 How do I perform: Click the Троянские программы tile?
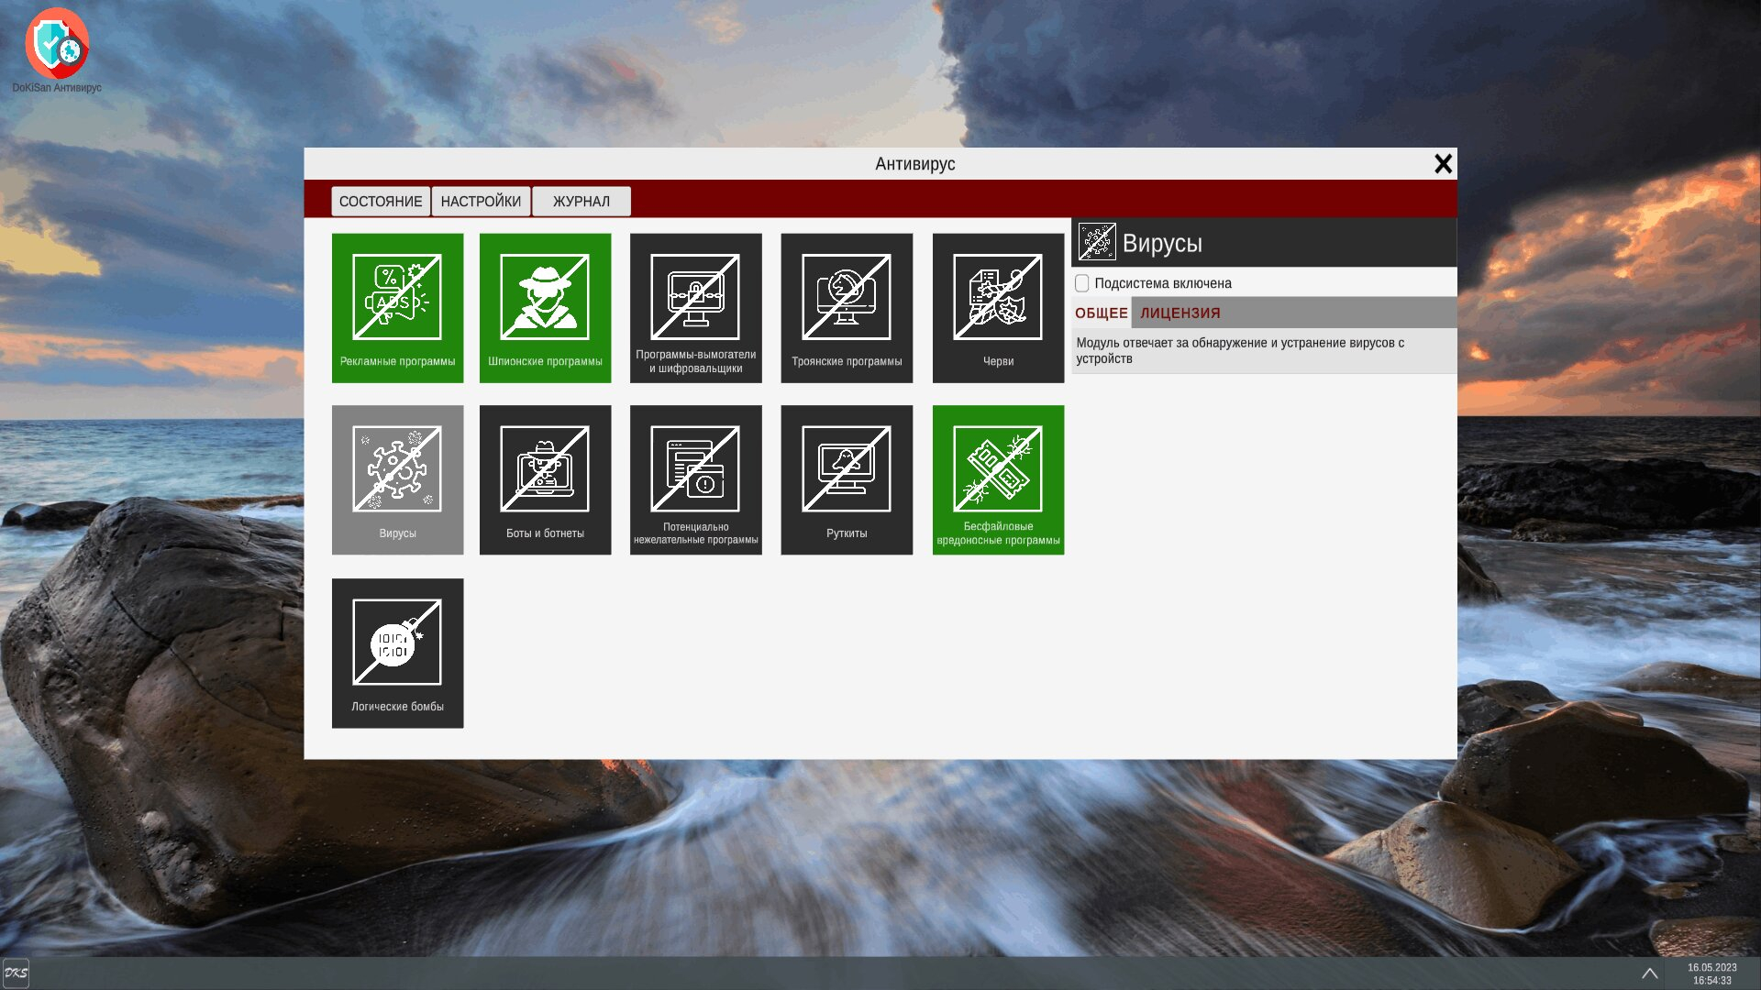846,307
